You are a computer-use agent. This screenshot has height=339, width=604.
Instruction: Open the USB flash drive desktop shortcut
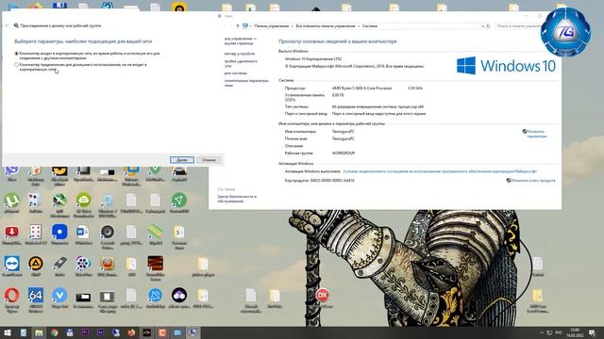tap(59, 266)
